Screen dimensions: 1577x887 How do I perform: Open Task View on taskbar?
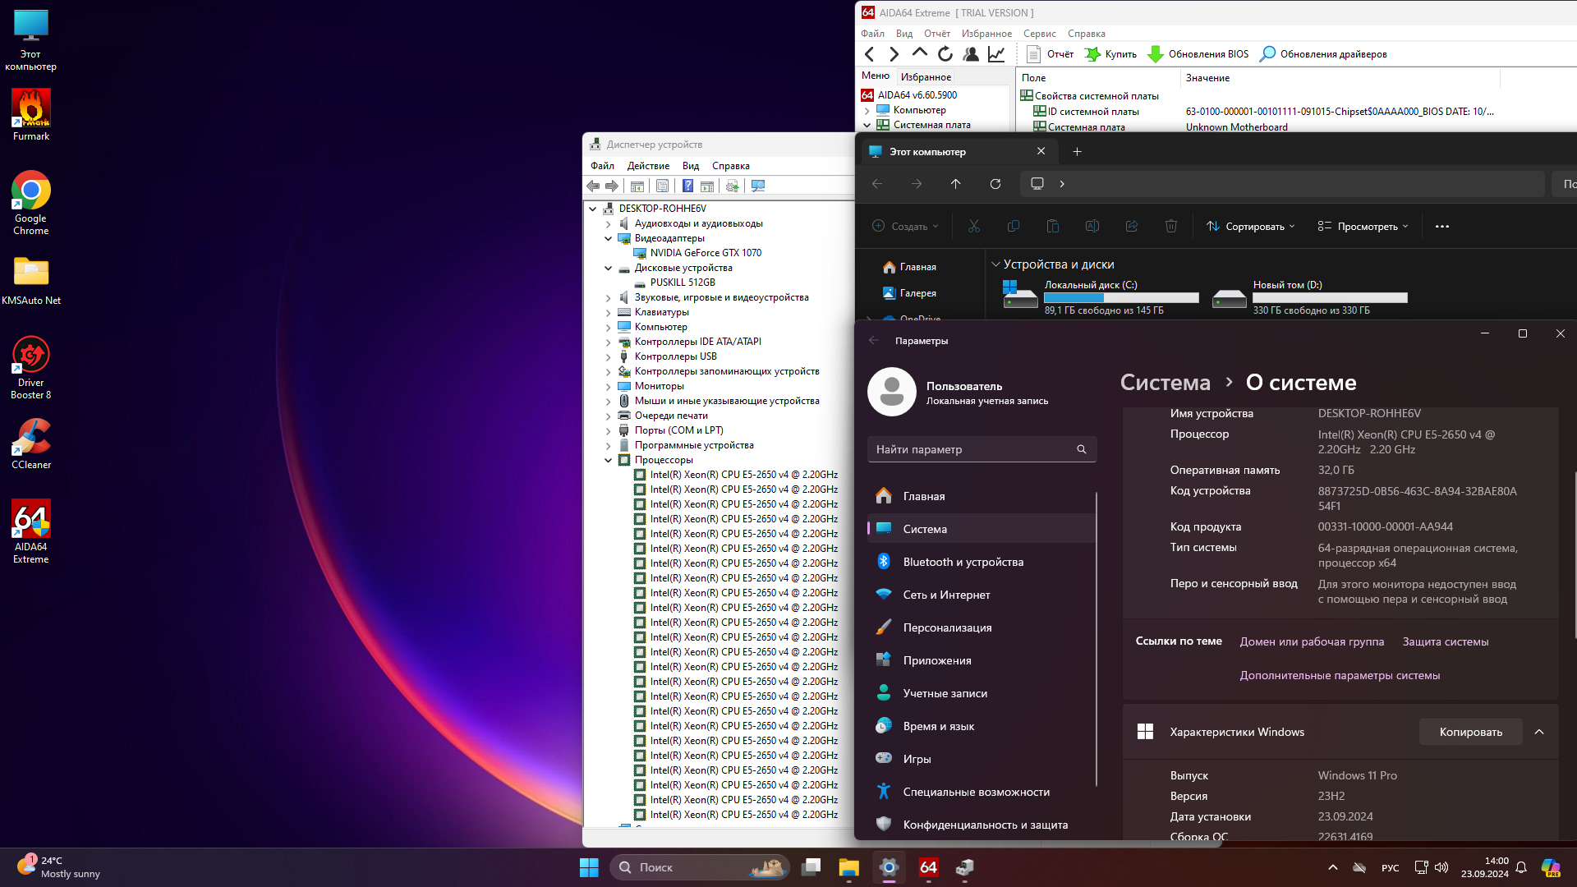coord(811,867)
